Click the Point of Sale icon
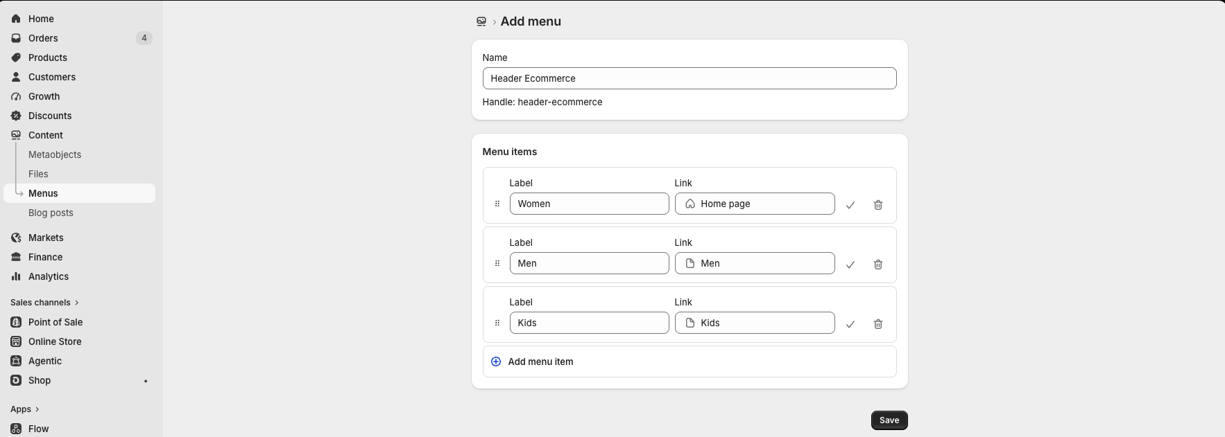This screenshot has width=1225, height=437. [16, 322]
